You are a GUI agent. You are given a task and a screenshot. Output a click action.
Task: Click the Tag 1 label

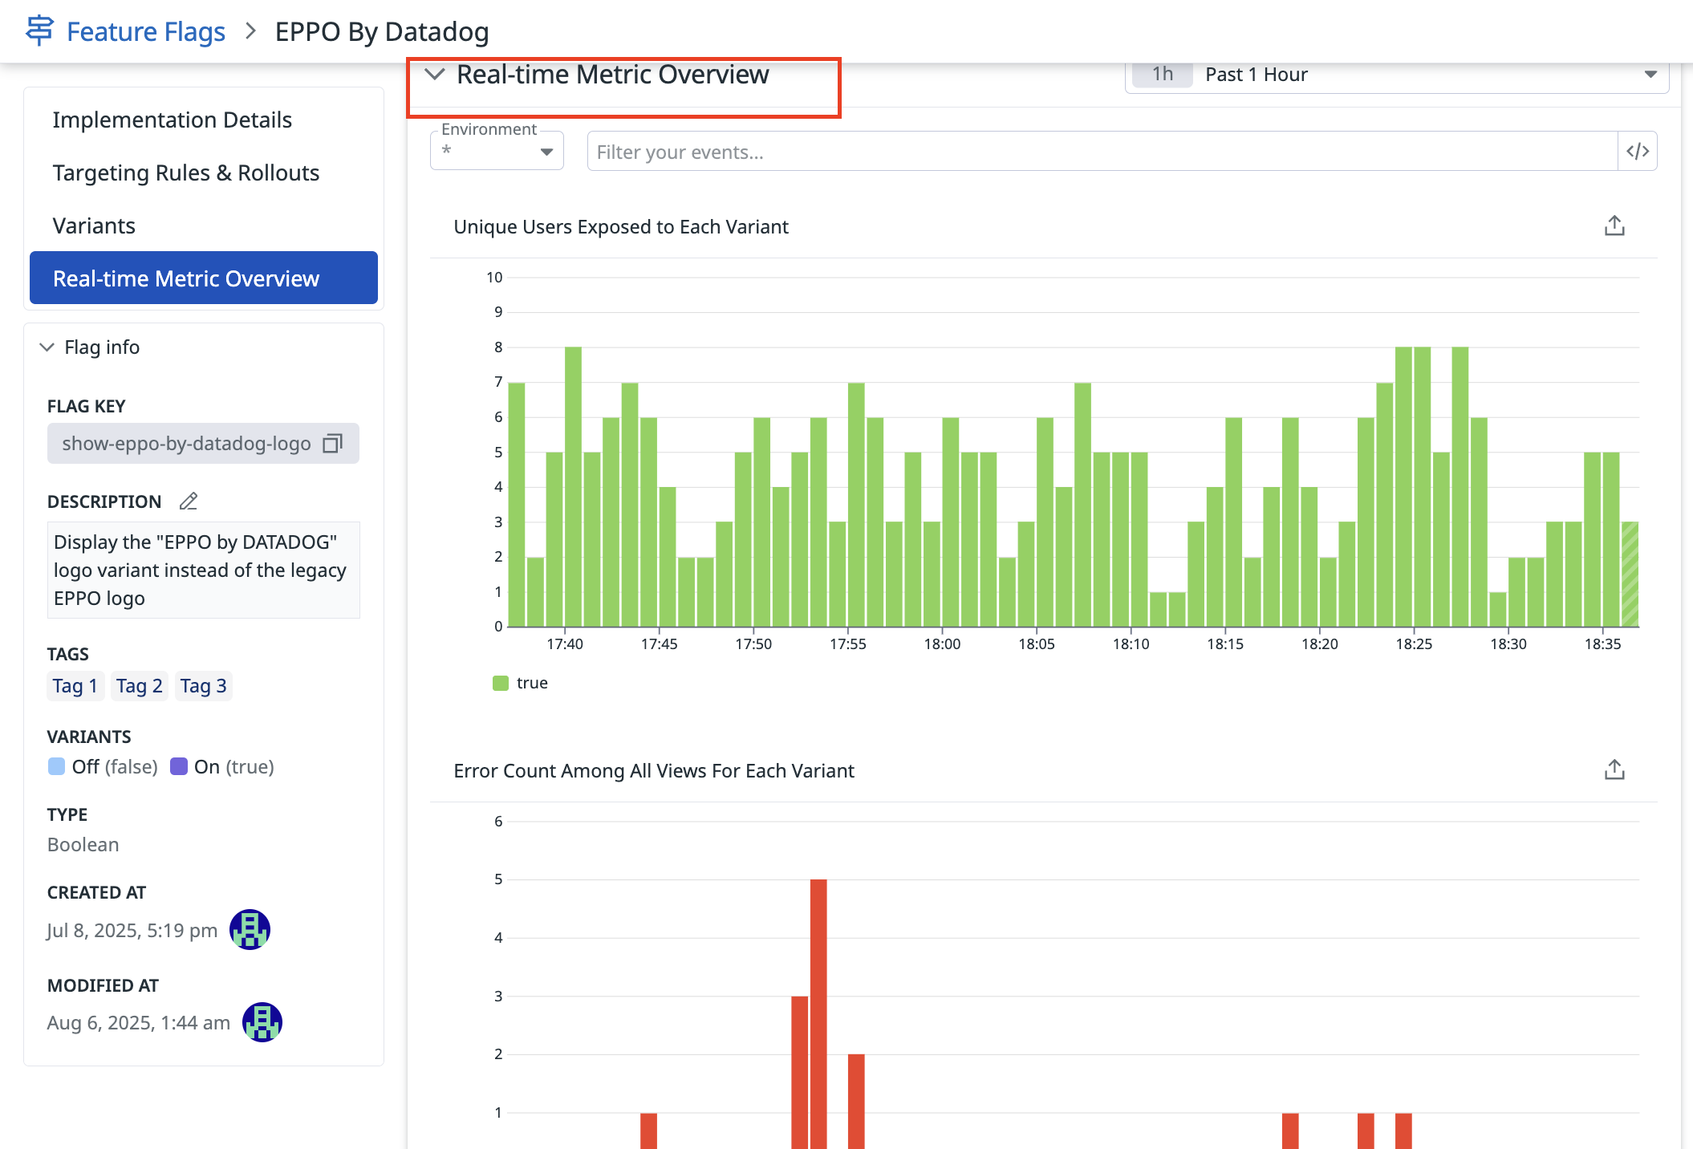tap(75, 686)
